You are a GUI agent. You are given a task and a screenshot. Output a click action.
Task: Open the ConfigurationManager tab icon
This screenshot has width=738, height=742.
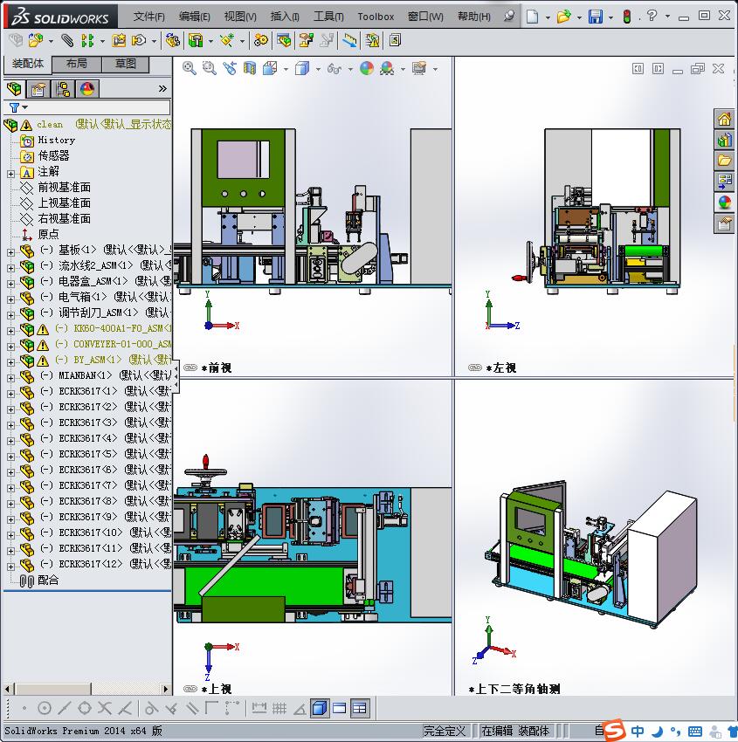pyautogui.click(x=63, y=89)
